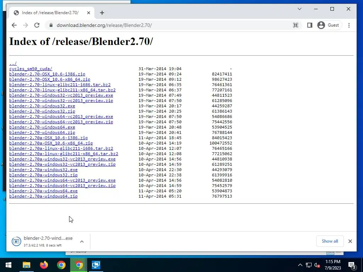
Task: Download blender-2.70-OSX_10.6-i386.zip
Action: click(x=47, y=74)
